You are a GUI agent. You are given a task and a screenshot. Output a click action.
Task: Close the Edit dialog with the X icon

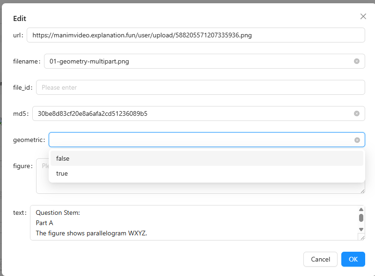coord(363,16)
